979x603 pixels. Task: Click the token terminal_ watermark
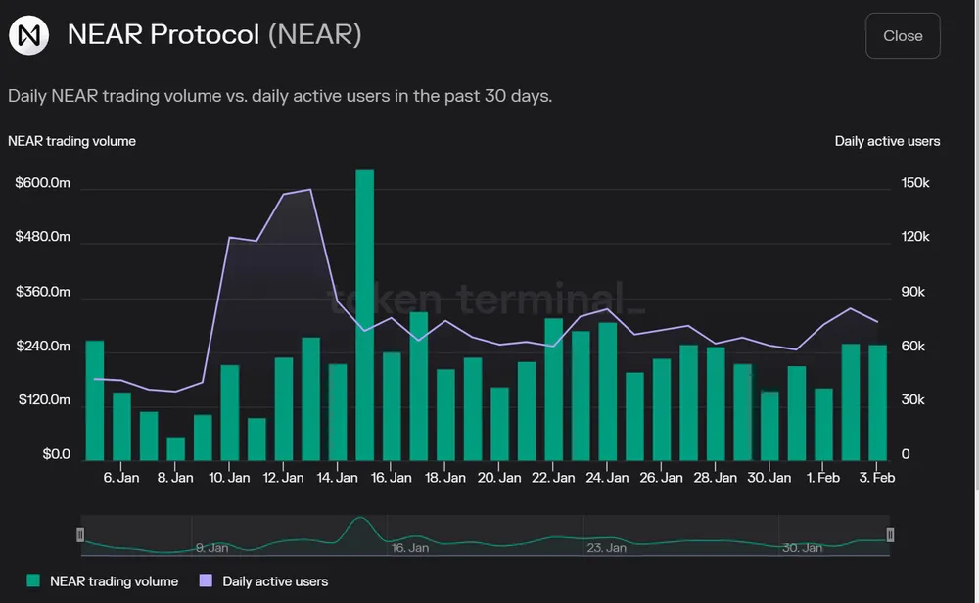pyautogui.click(x=487, y=300)
